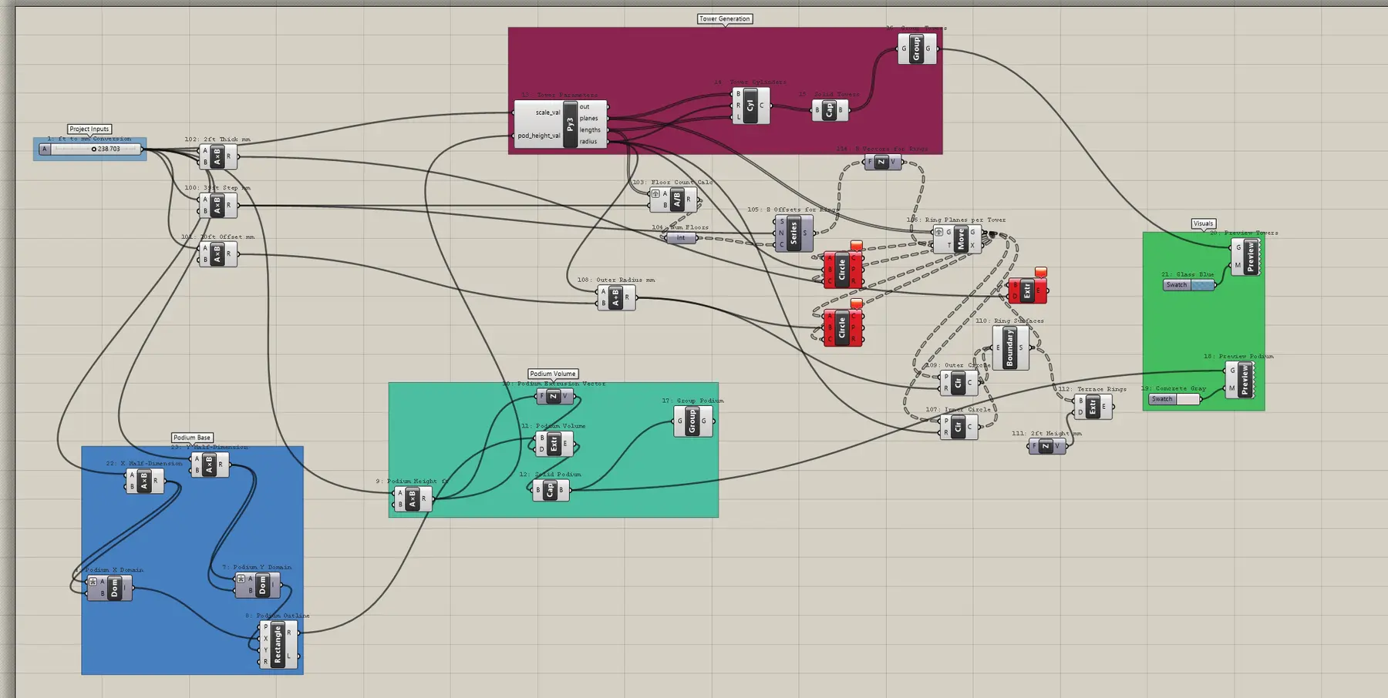Image resolution: width=1388 pixels, height=698 pixels.
Task: Select the Preview Podium component
Action: (1241, 380)
